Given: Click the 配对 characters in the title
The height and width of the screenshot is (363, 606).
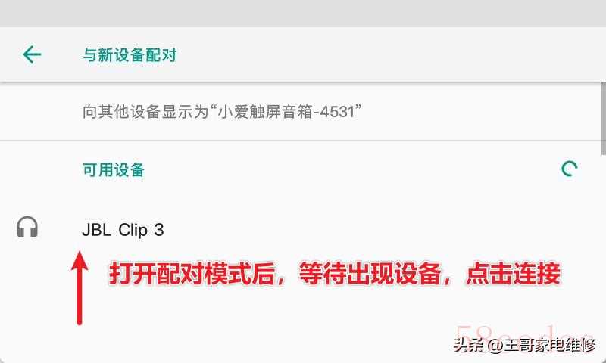Looking at the screenshot, I should point(161,54).
